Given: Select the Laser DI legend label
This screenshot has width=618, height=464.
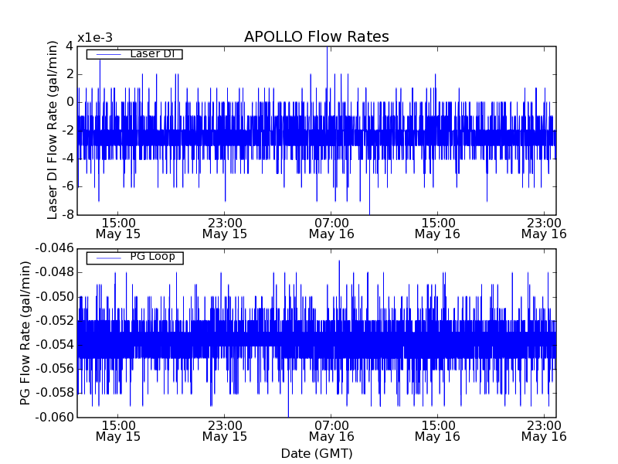Looking at the screenshot, I should coord(153,53).
